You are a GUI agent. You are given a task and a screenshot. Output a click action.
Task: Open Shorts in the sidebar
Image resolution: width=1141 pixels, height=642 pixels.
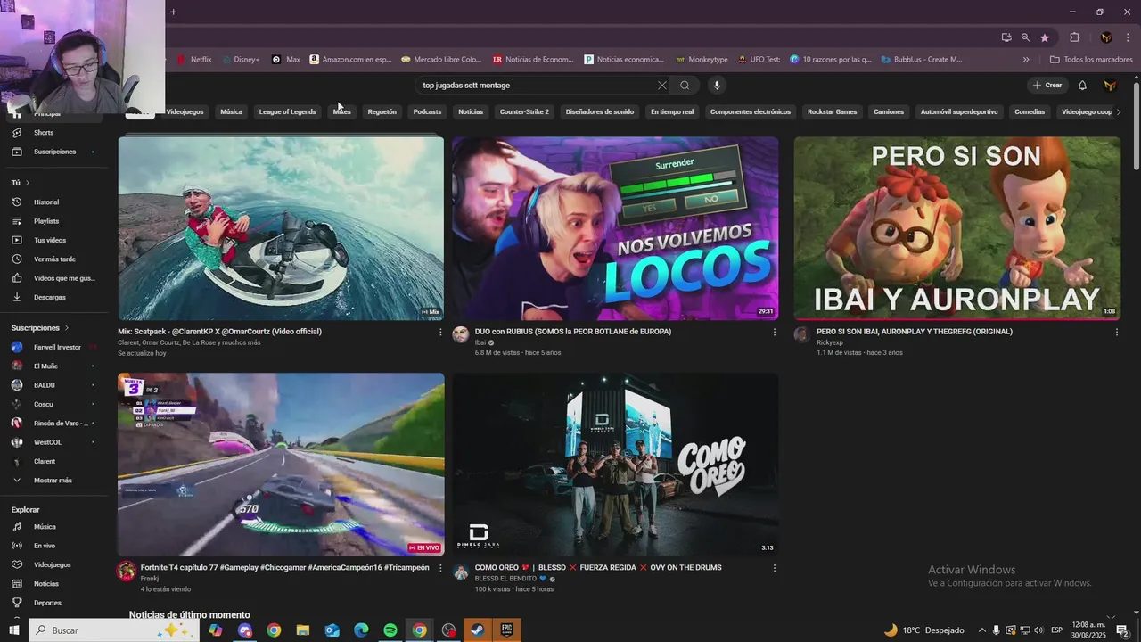coord(43,133)
